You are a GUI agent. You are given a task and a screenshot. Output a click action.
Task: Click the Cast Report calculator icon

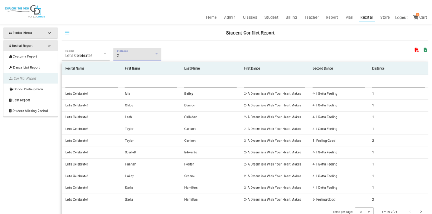[10, 100]
